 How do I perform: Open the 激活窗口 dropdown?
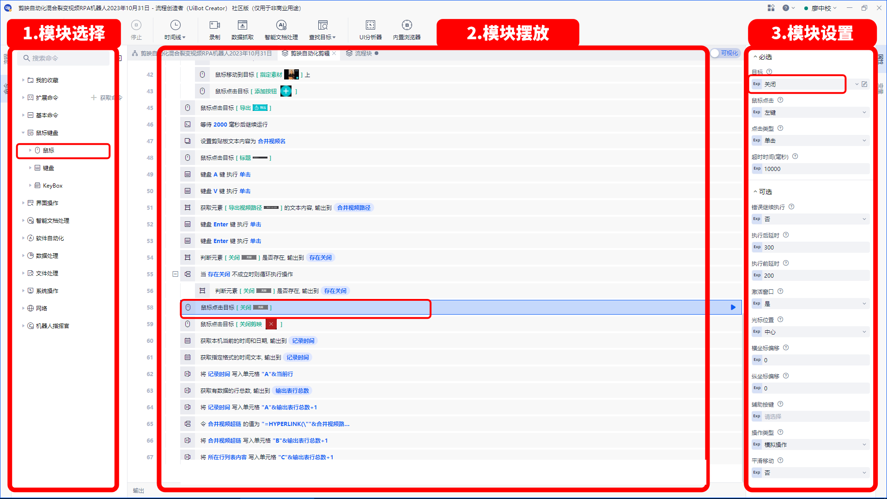[x=811, y=304]
